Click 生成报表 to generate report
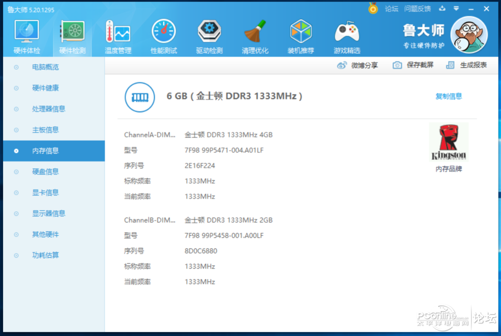Viewport: 501px width, 336px height. coord(466,65)
